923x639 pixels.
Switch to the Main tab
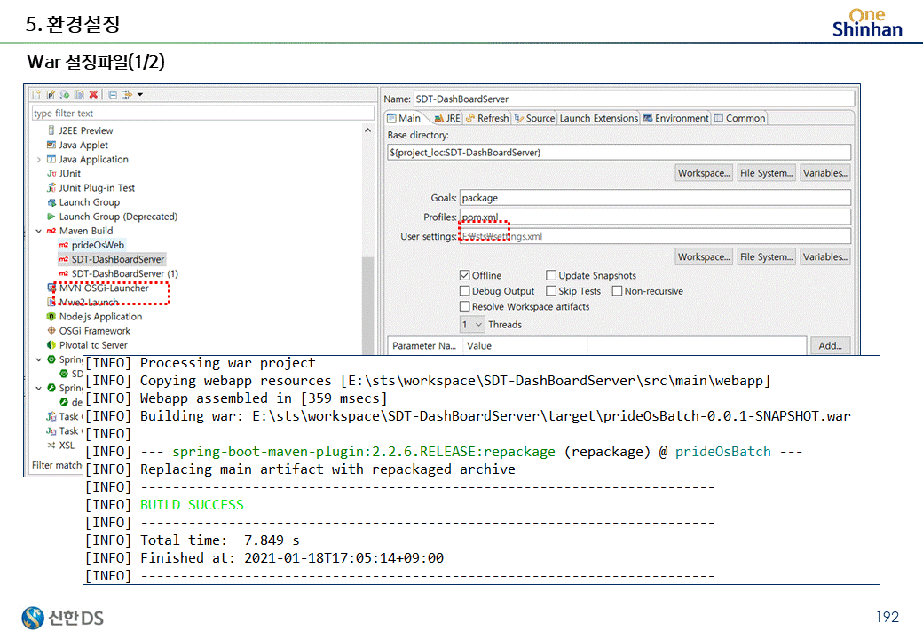405,118
